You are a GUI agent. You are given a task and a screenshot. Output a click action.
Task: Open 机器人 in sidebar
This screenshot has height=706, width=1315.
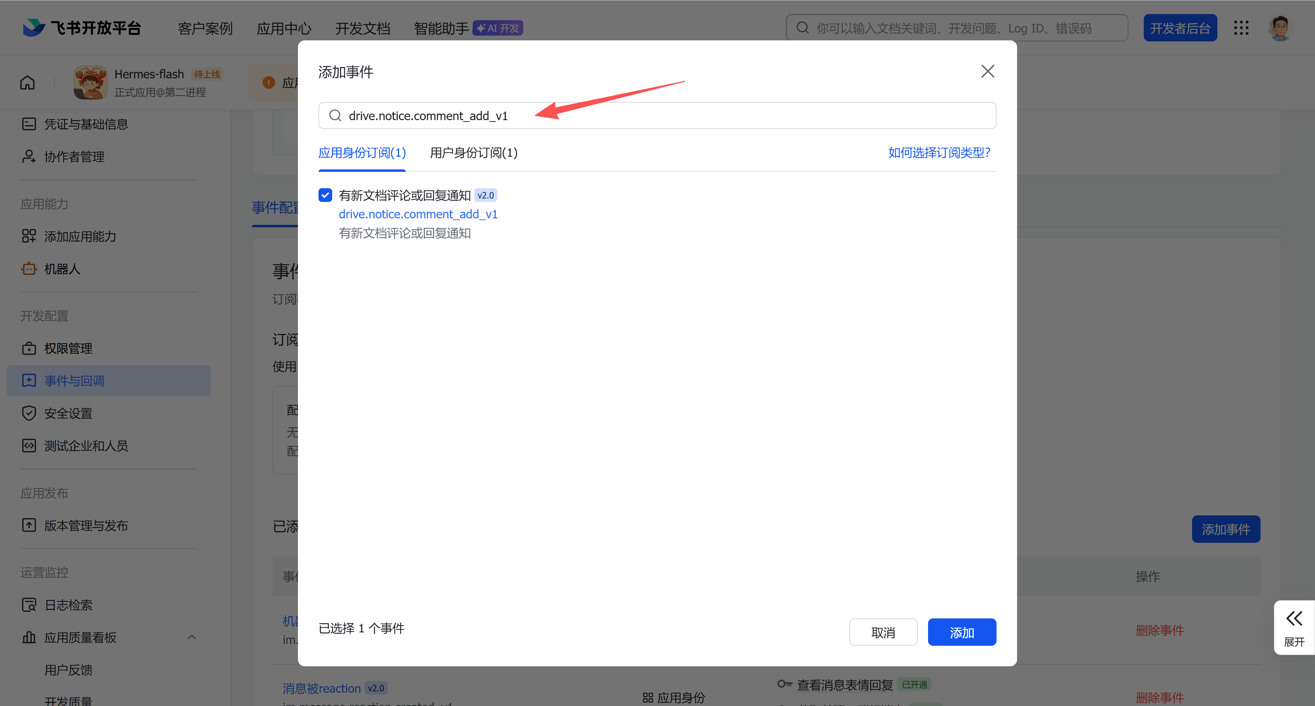51,269
